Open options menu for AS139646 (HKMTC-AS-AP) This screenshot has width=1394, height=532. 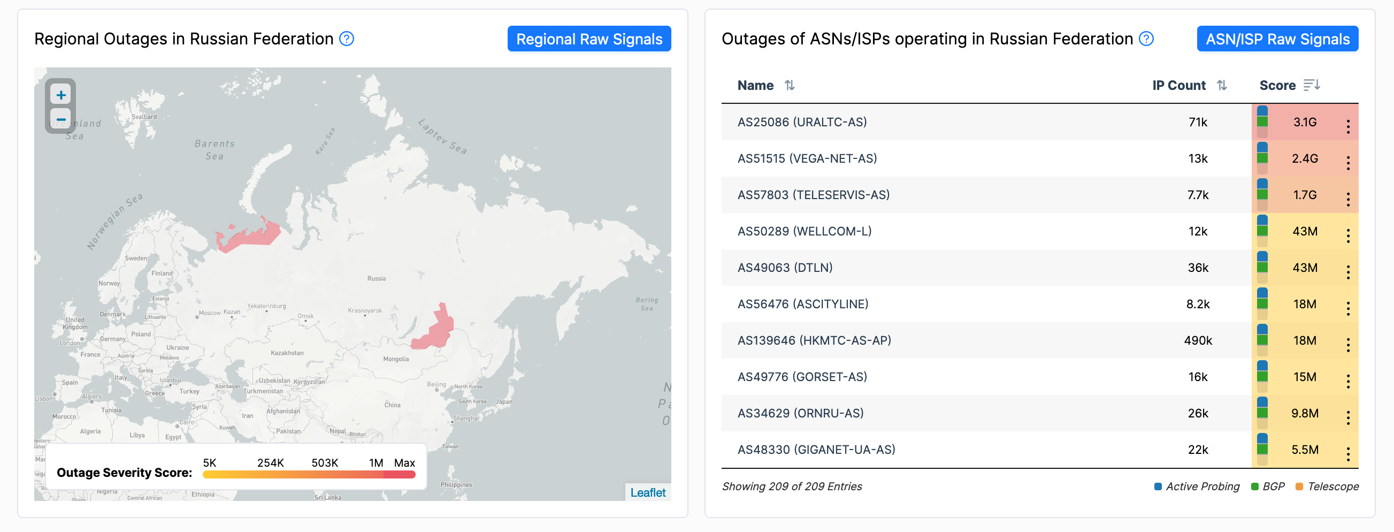1349,340
